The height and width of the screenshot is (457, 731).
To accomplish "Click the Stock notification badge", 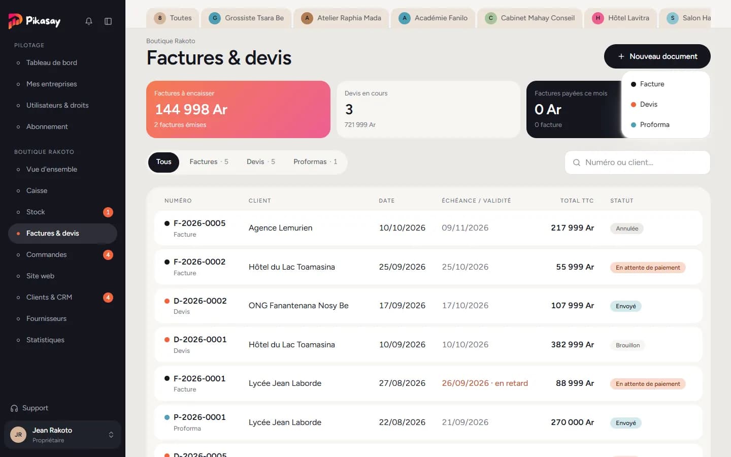I will 108,212.
